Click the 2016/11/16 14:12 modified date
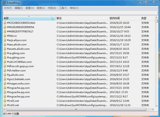 coord(120,36)
